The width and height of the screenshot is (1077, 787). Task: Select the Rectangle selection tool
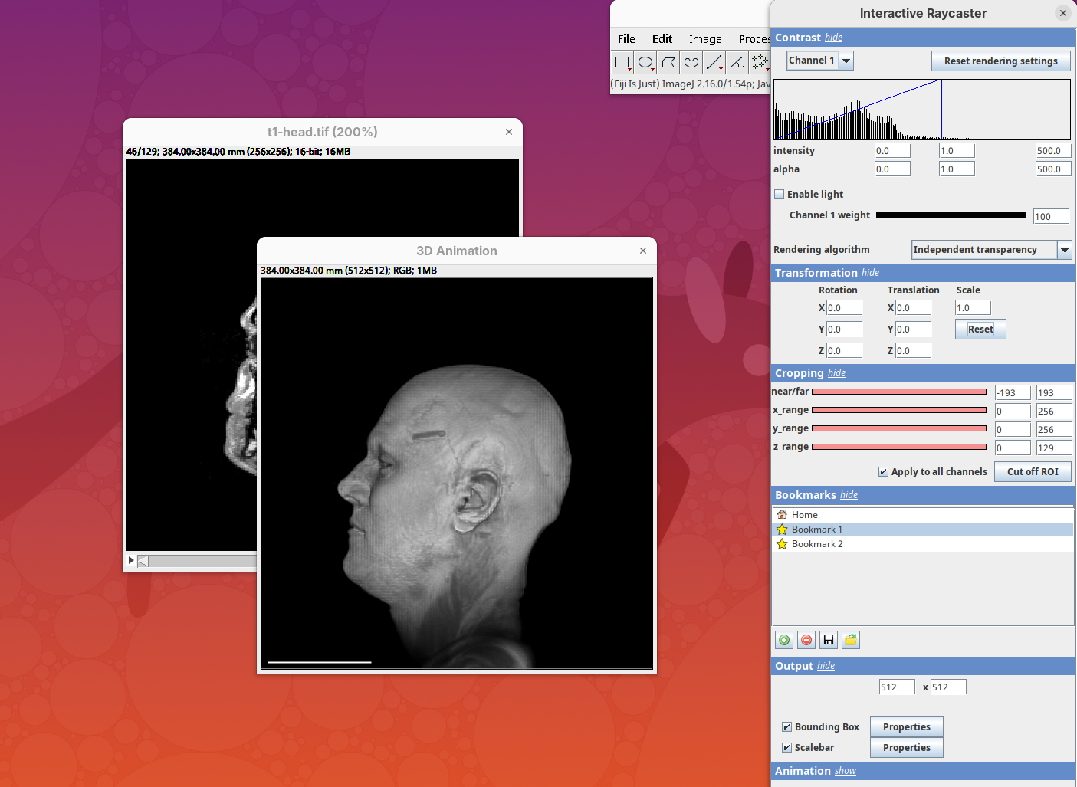pos(622,62)
